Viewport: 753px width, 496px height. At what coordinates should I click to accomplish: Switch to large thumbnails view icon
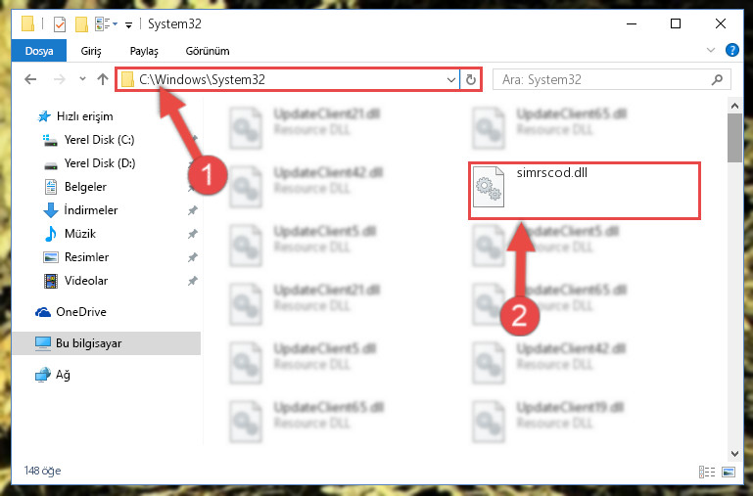(x=728, y=472)
